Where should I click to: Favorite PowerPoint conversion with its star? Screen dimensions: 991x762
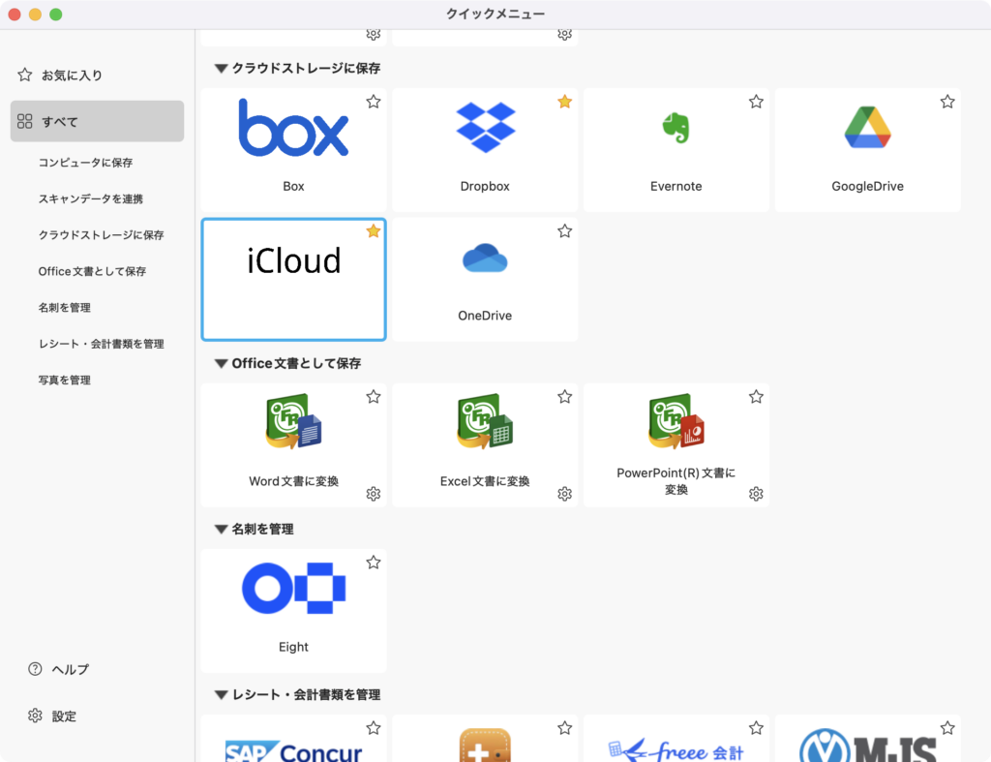756,397
